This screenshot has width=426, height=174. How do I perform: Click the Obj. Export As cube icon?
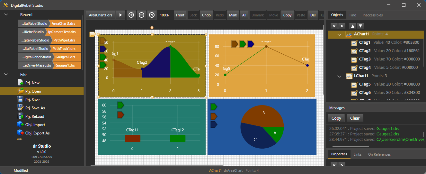pos(21,133)
